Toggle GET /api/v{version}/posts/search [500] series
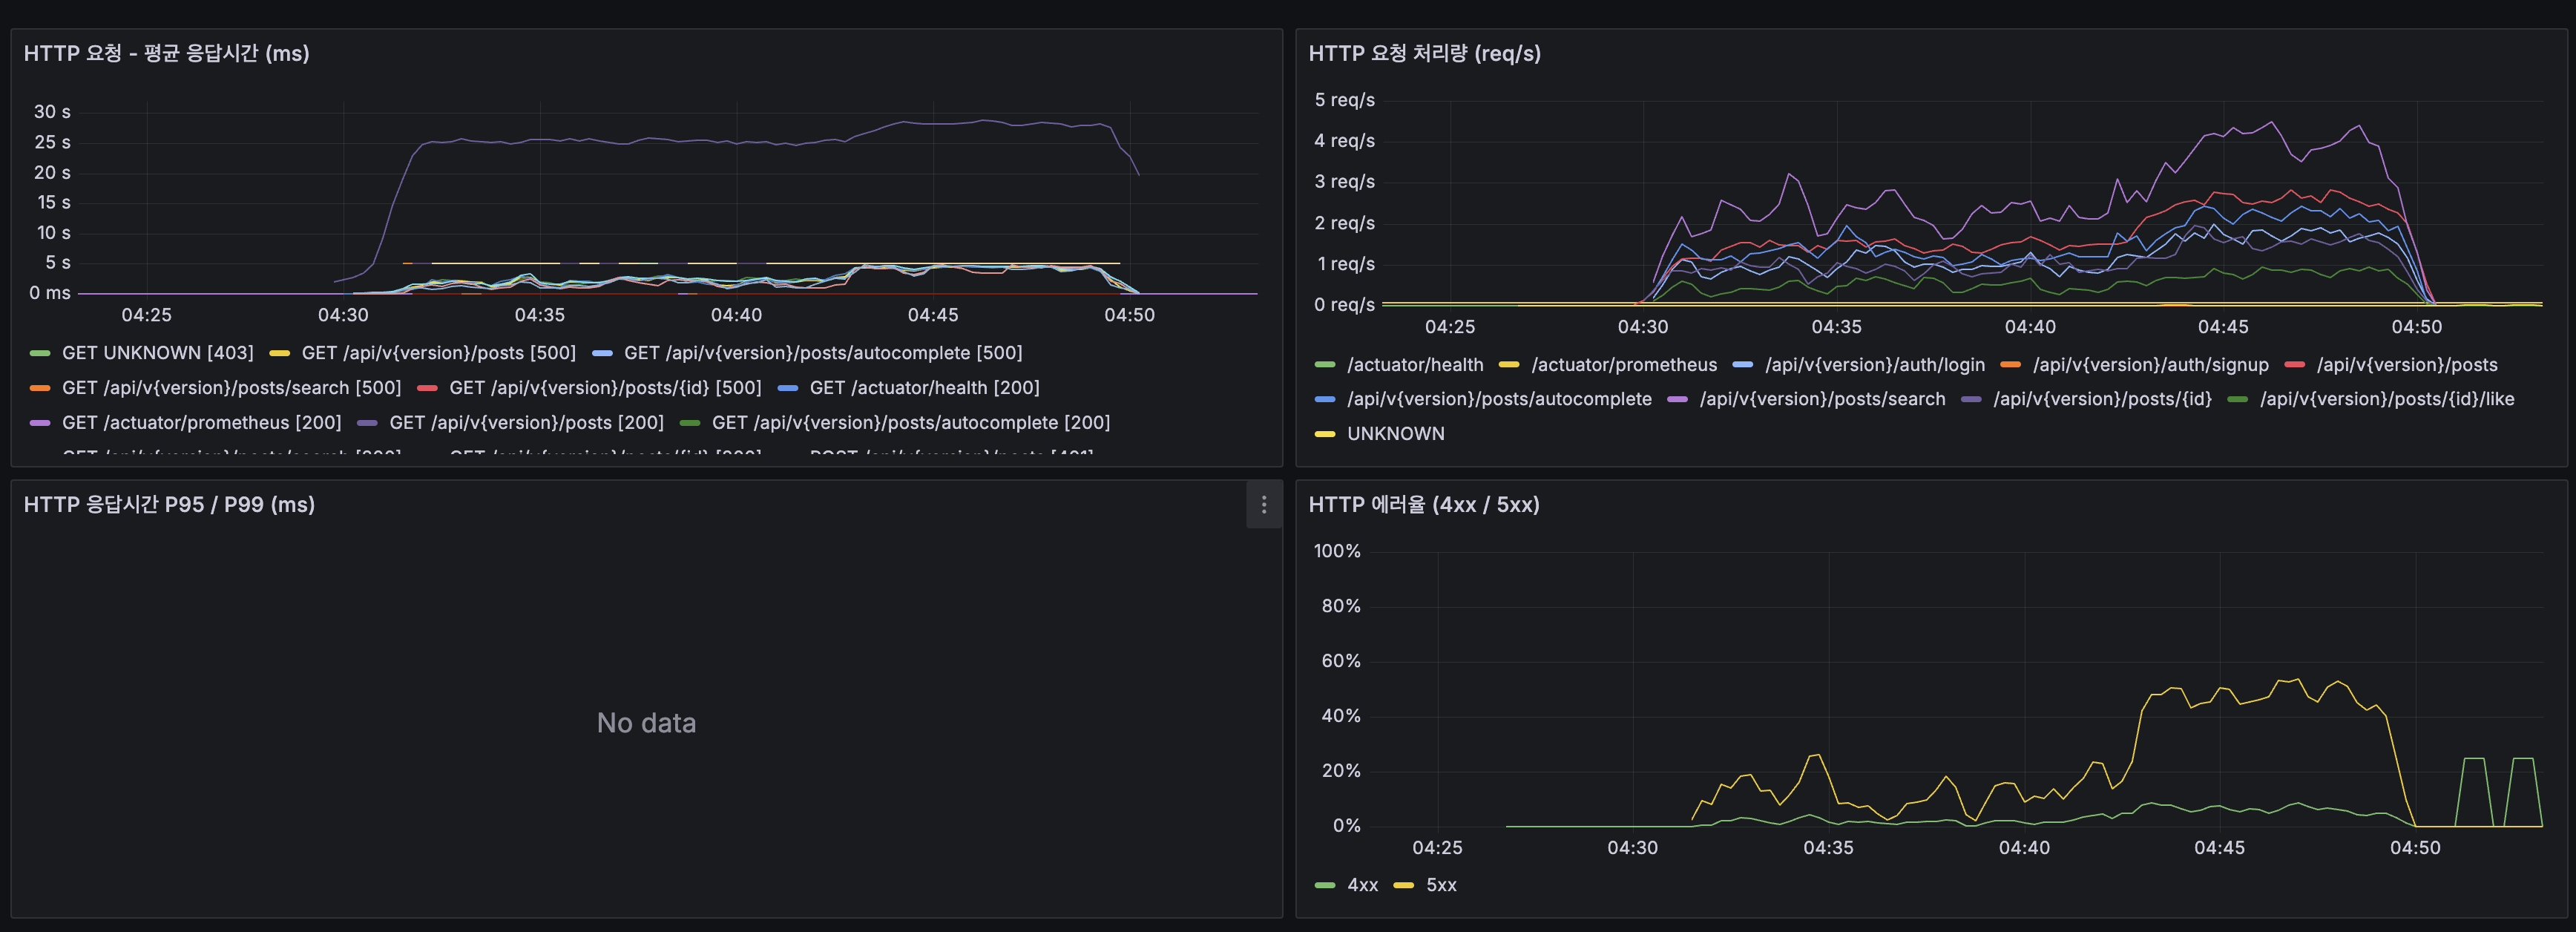The width and height of the screenshot is (2576, 932). coord(231,388)
